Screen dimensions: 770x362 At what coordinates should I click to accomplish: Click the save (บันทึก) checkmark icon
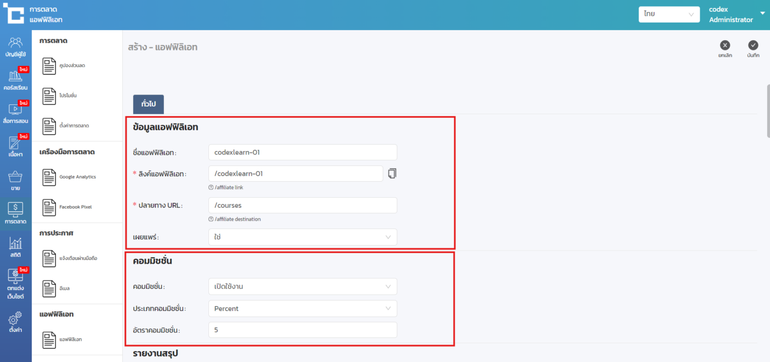[753, 46]
